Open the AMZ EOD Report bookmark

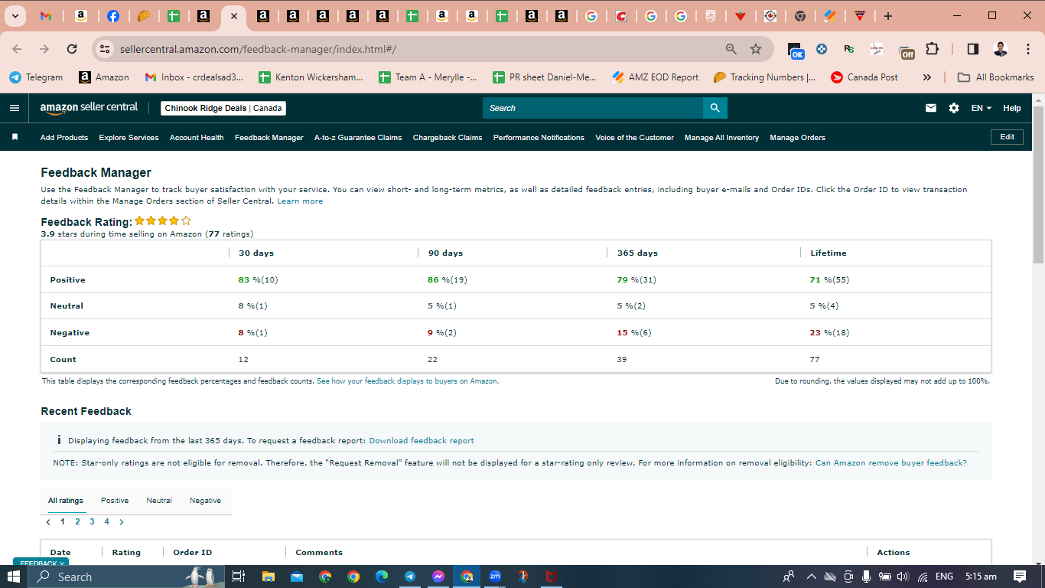pos(656,77)
